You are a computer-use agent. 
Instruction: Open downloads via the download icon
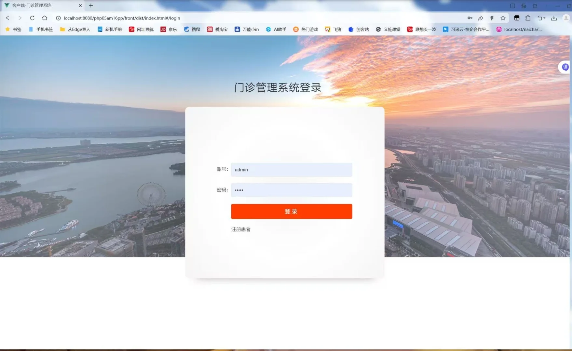point(554,18)
